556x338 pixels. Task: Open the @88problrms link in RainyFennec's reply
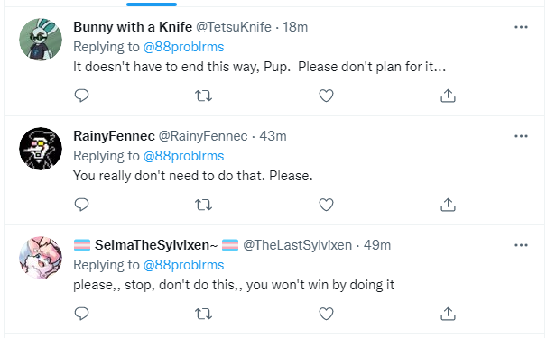[x=183, y=156]
